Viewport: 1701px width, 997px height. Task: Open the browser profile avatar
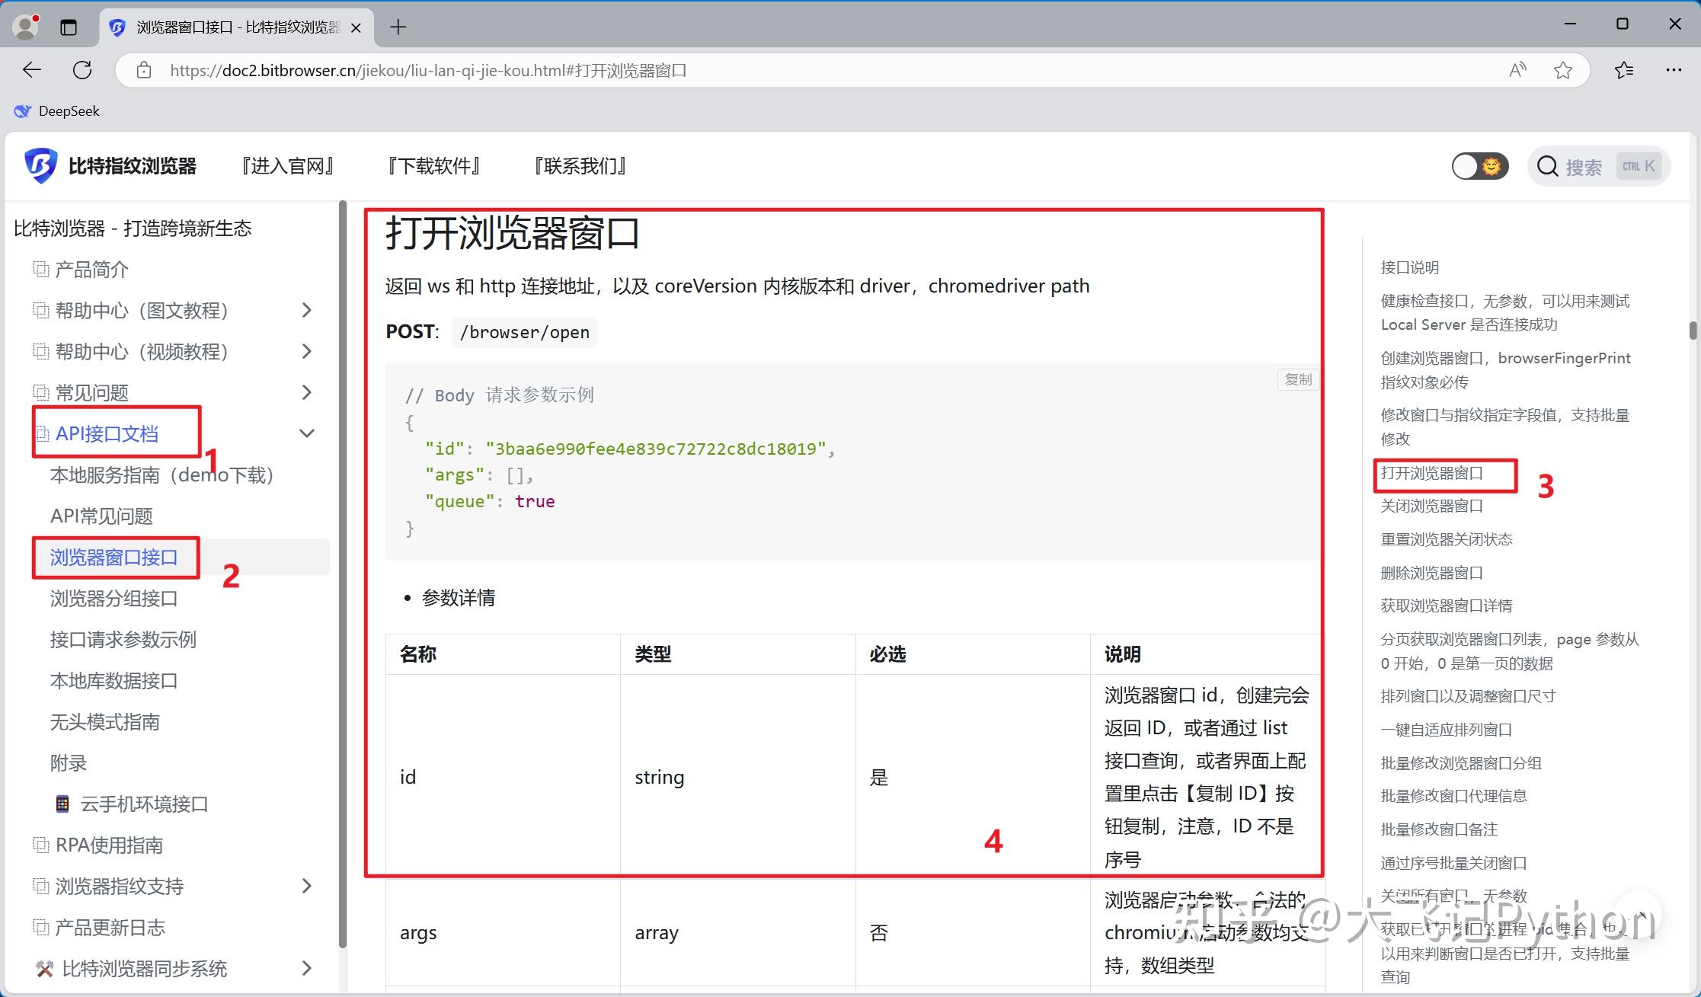point(26,27)
